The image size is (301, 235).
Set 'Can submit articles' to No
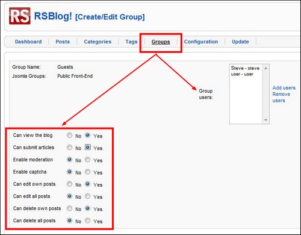coord(69,148)
